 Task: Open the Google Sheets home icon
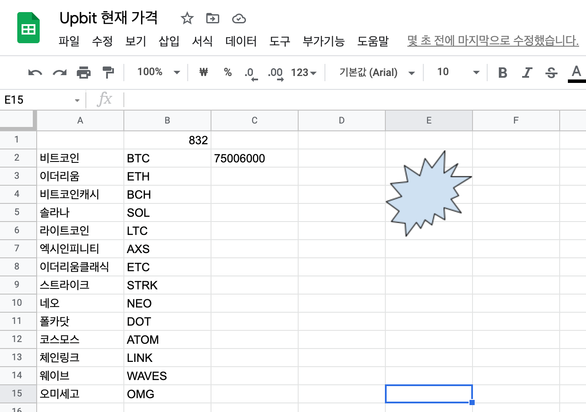[x=28, y=29]
